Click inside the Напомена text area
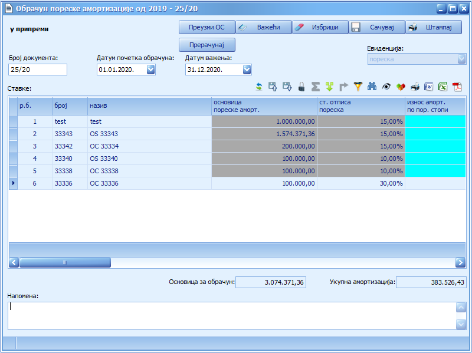 pyautogui.click(x=232, y=316)
